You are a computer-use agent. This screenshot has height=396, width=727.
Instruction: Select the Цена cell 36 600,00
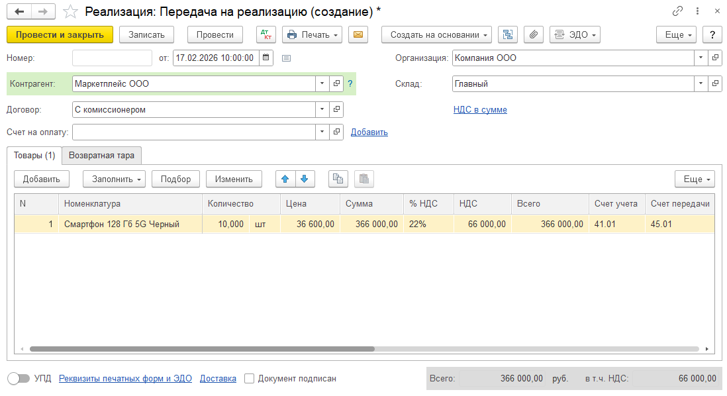[310, 224]
